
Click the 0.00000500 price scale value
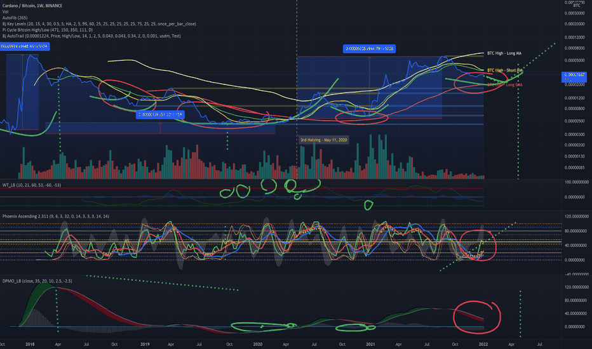[574, 121]
